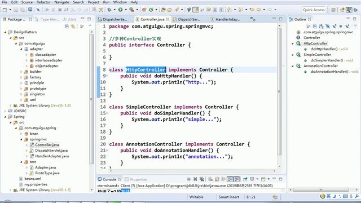Screen dimensions: 361x203
Task: Toggle Mark Occurrences toolbar button
Action: [x=196, y=10]
